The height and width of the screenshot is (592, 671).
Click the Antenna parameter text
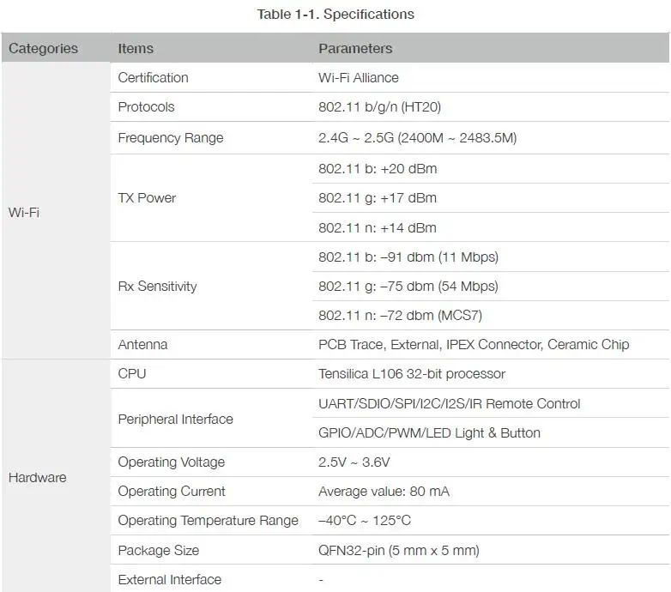point(474,344)
